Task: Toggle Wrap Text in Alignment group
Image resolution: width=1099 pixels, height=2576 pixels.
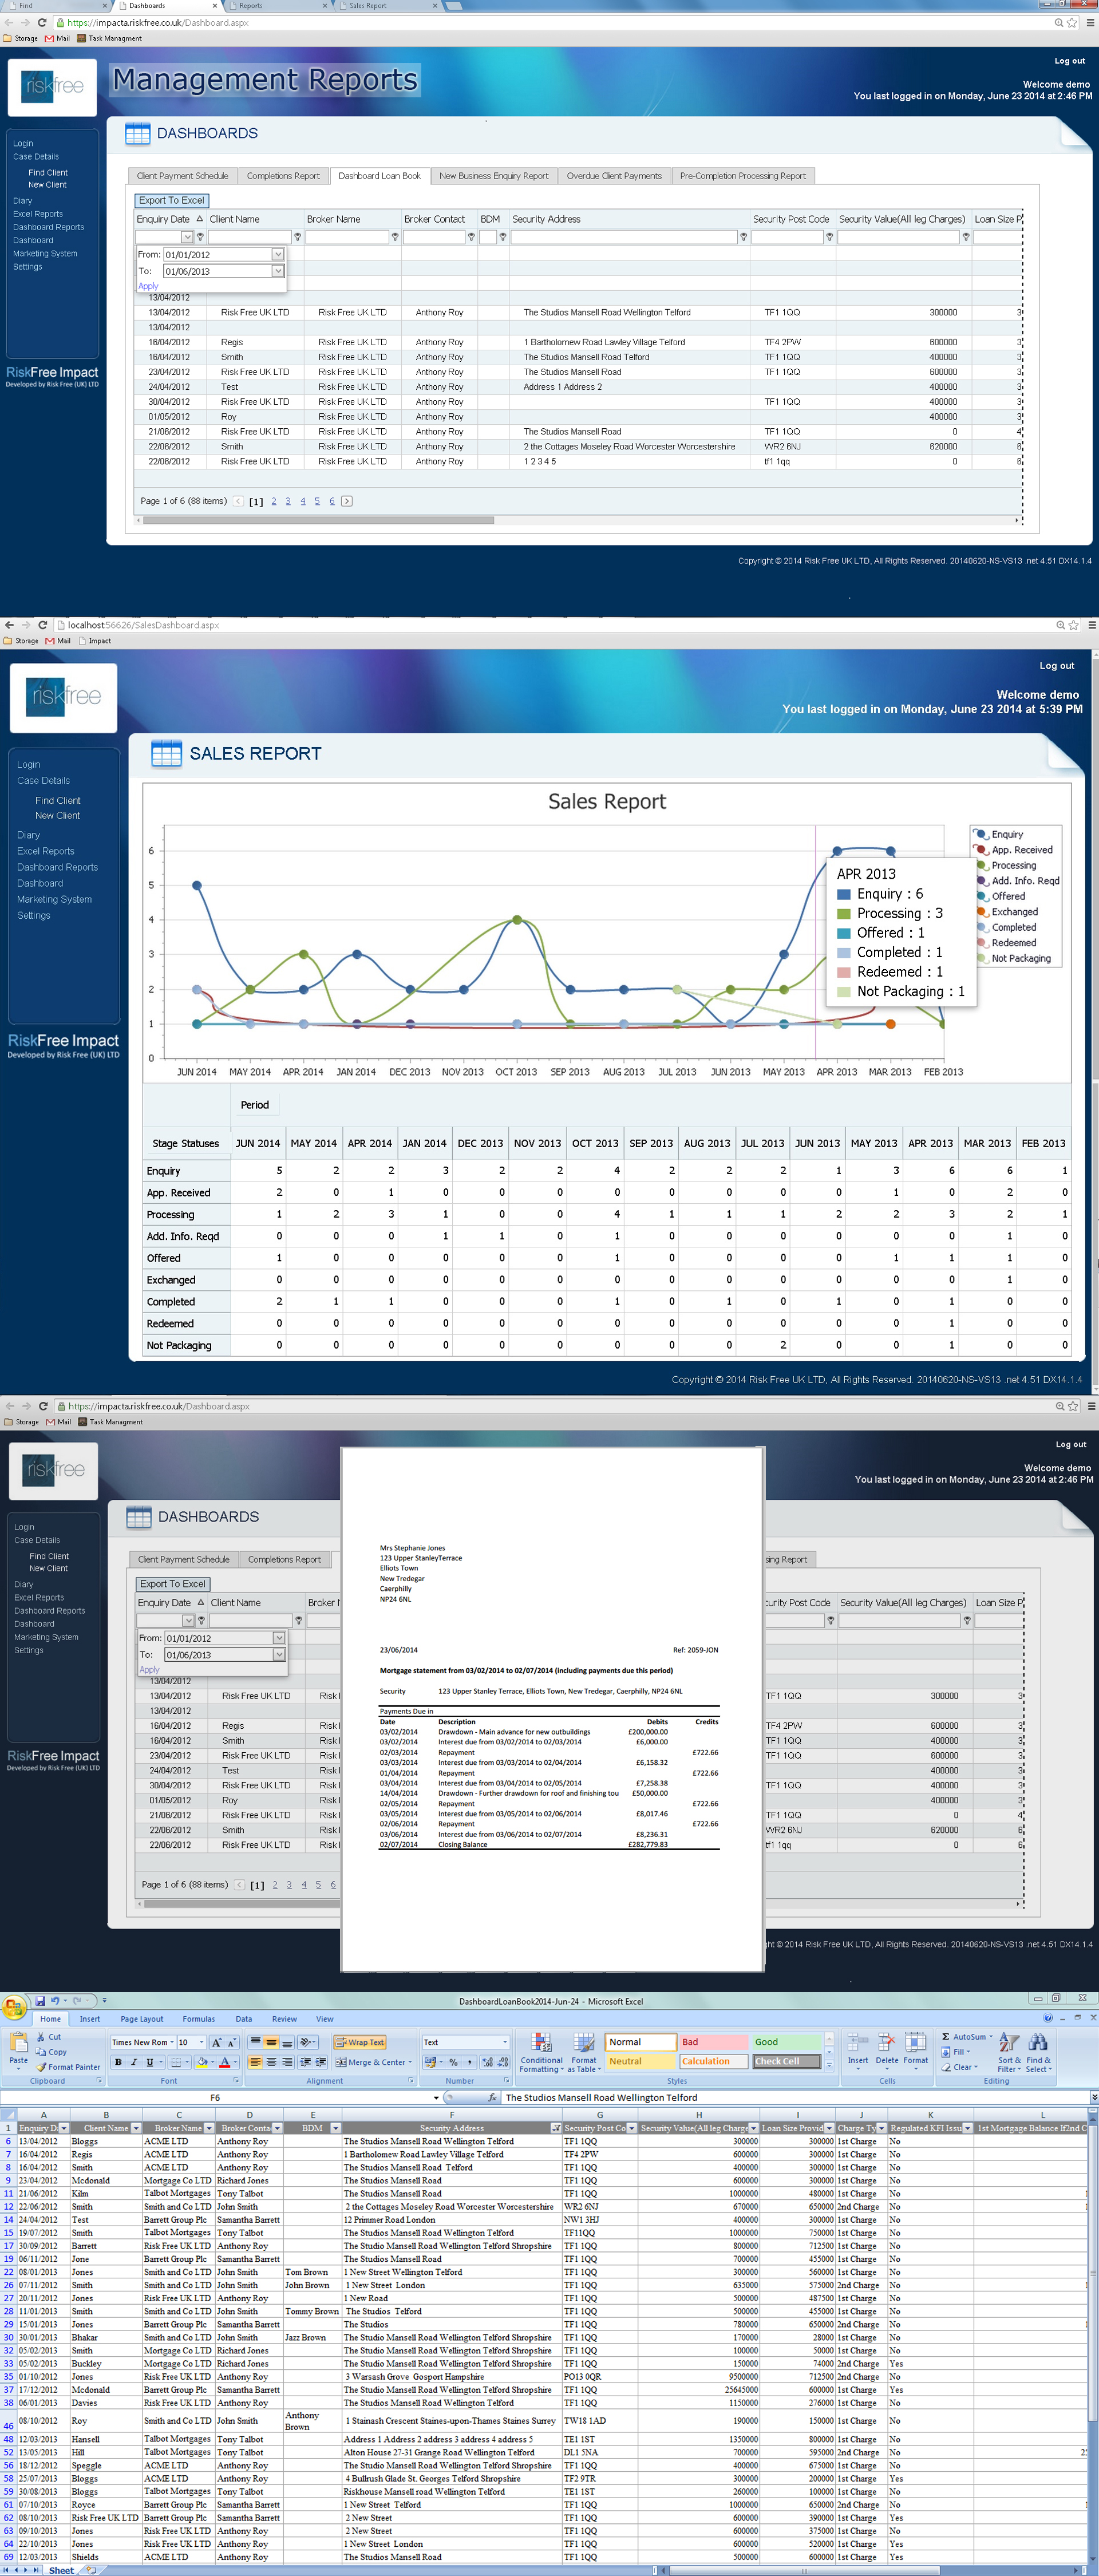Action: pos(359,2042)
